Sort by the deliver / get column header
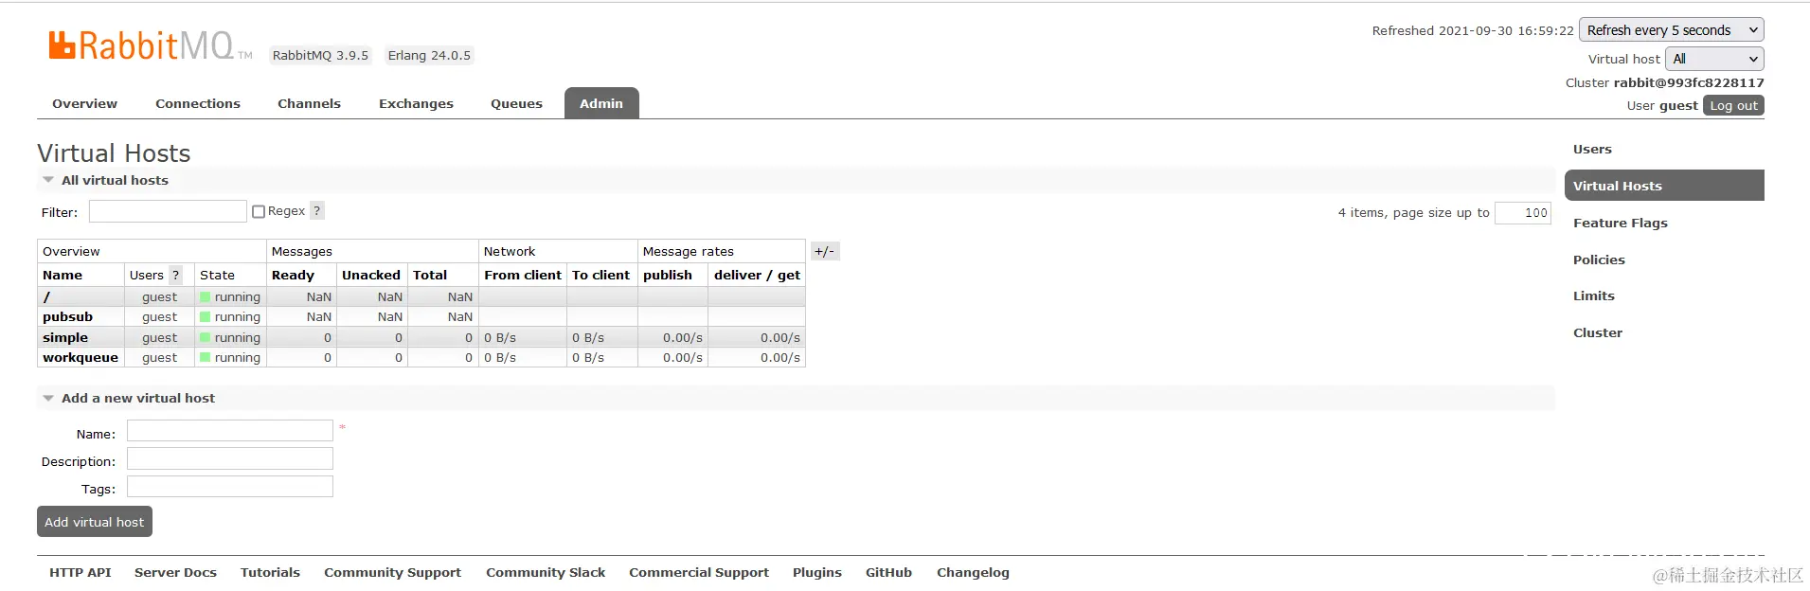 [757, 275]
